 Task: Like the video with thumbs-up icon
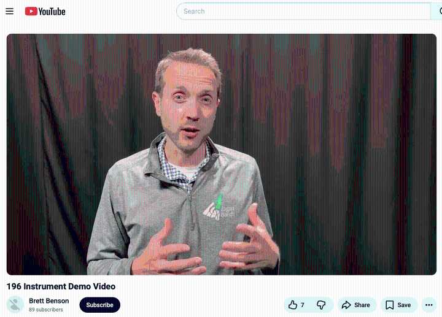point(293,305)
